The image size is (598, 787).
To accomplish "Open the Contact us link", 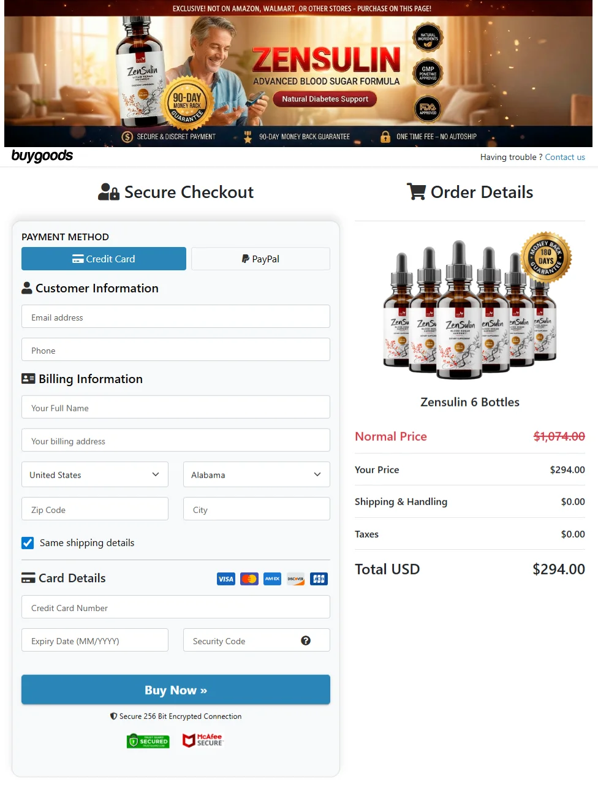I will point(565,157).
